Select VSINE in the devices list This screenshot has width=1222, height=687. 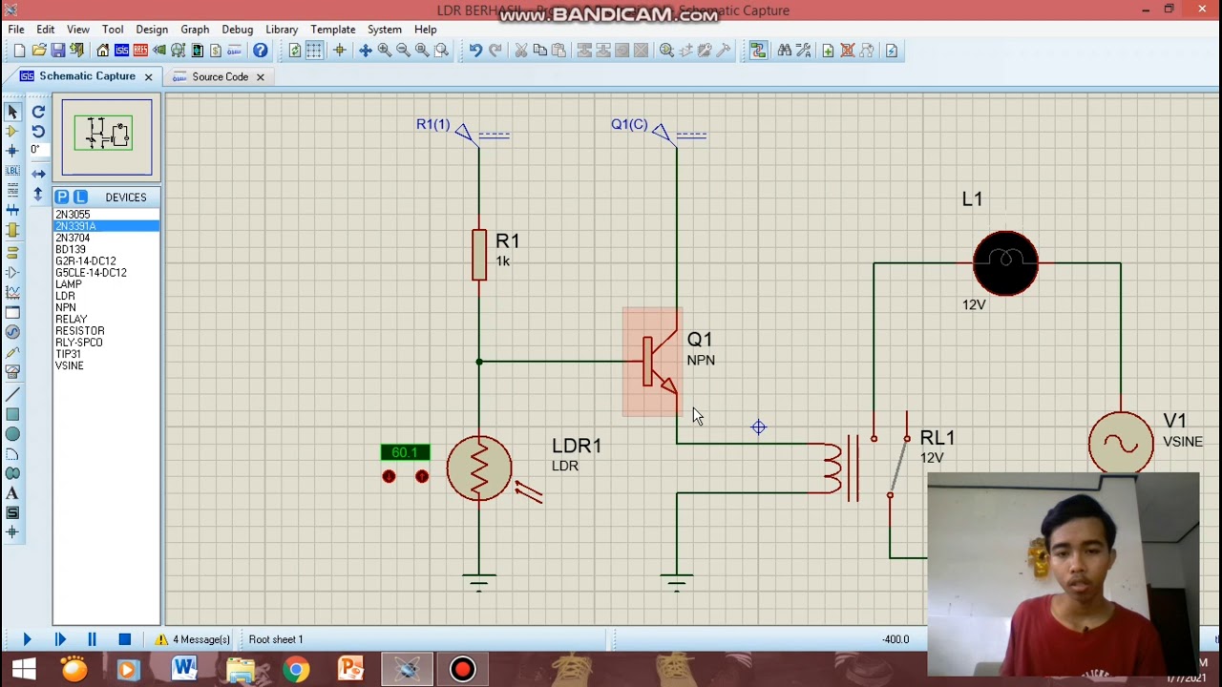click(70, 365)
